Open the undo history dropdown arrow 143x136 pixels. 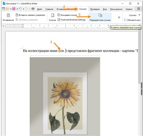(x=23, y=9)
